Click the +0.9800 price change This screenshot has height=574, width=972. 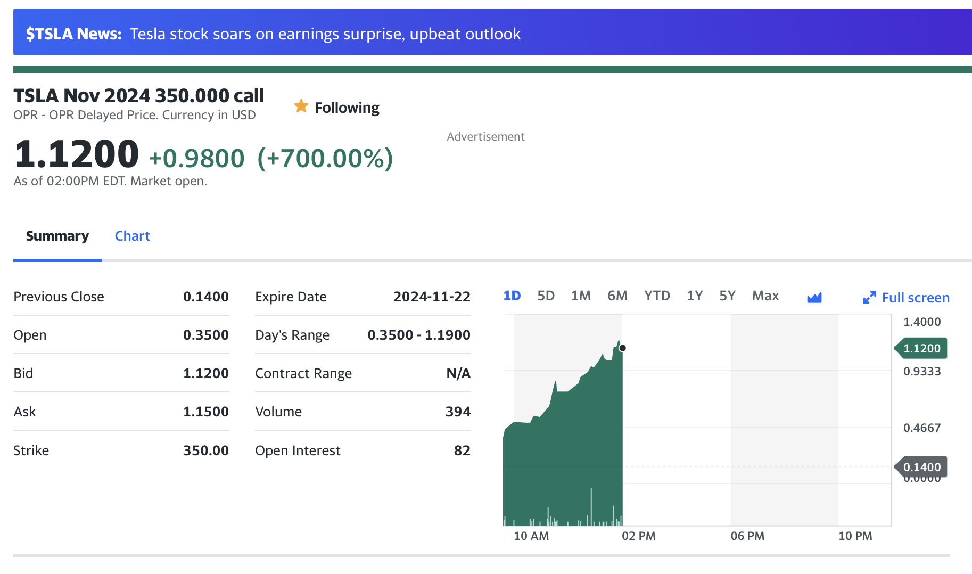(197, 158)
